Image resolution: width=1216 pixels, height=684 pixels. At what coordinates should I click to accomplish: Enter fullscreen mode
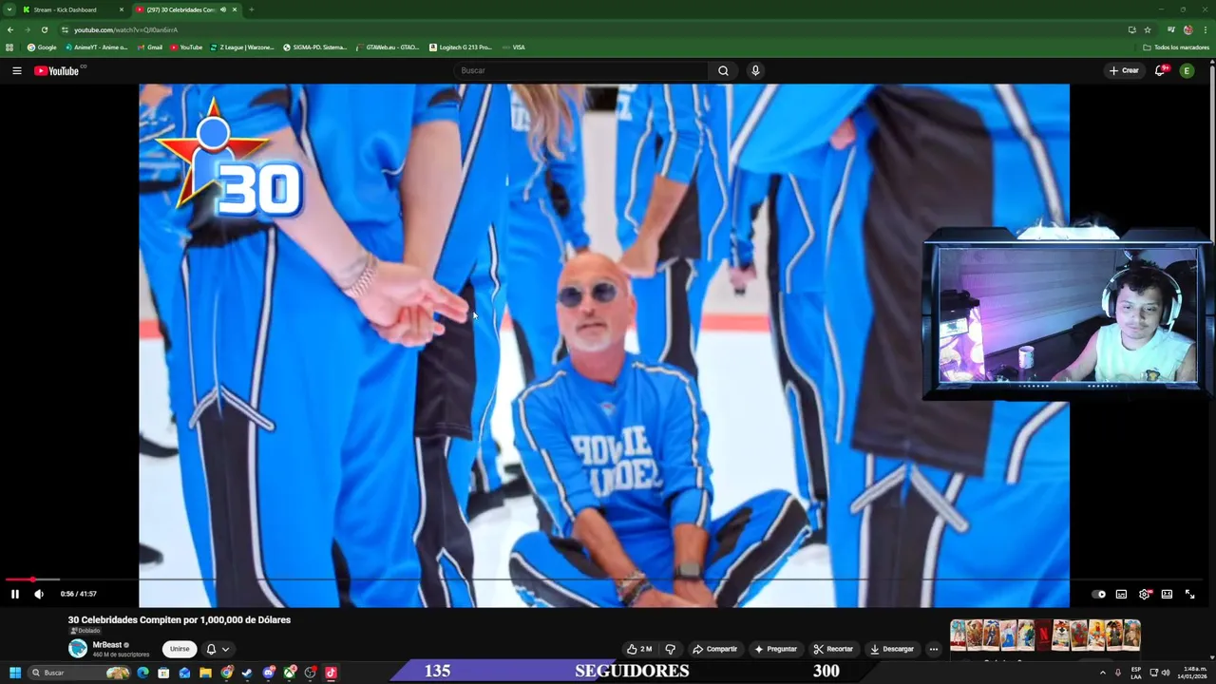(x=1189, y=594)
